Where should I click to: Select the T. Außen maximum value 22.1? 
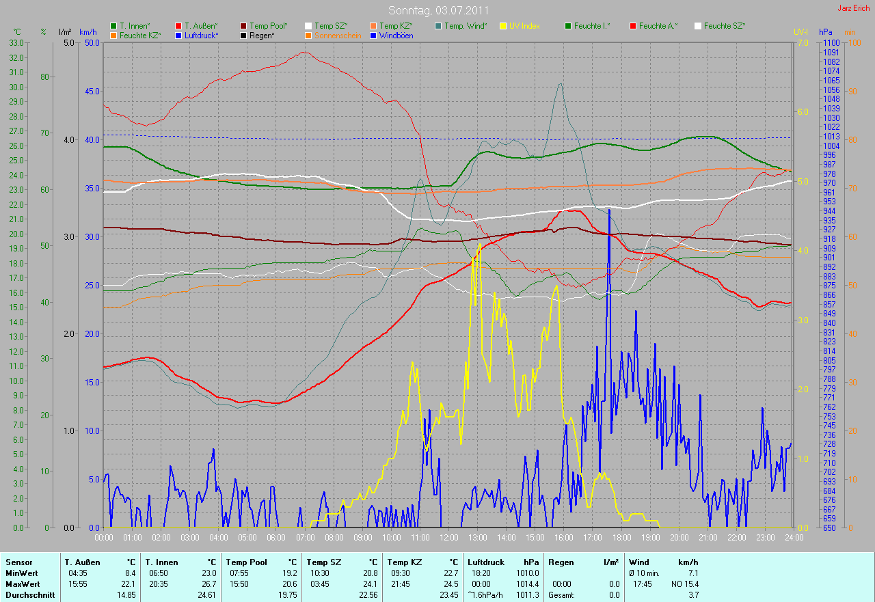click(x=128, y=584)
